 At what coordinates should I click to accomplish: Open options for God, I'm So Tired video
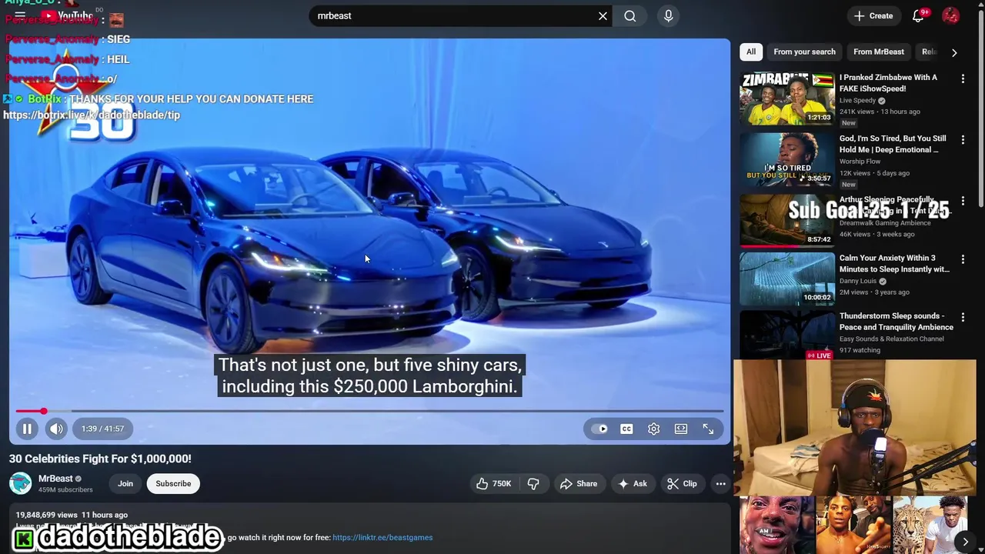(963, 140)
